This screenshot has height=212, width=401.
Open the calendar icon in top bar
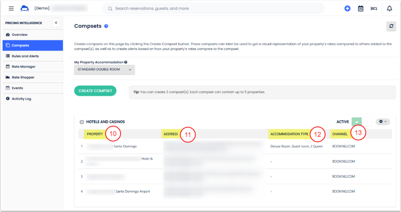pos(361,8)
